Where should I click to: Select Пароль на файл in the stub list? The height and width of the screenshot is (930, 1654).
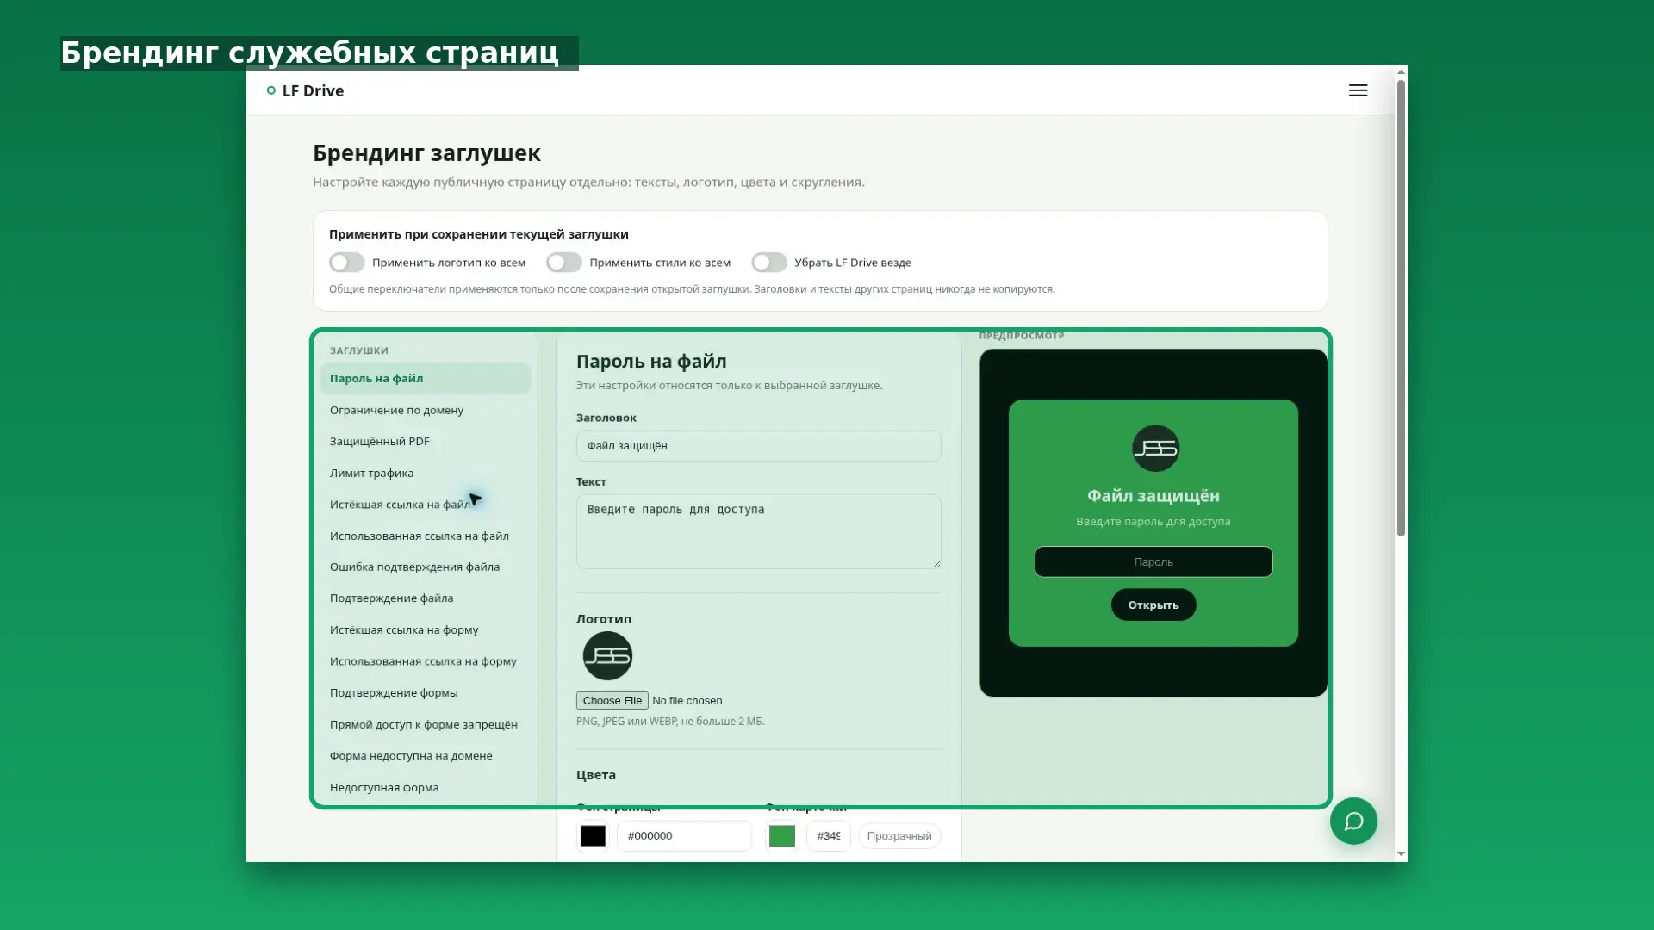click(x=426, y=379)
